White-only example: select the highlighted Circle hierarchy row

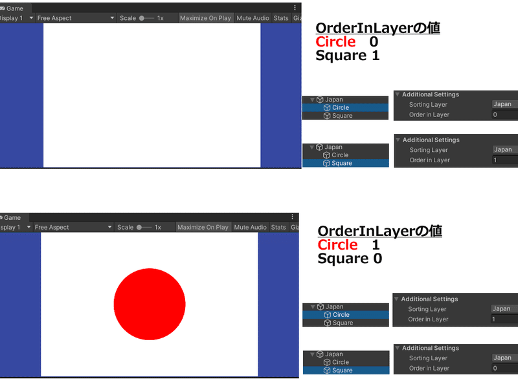pos(345,107)
